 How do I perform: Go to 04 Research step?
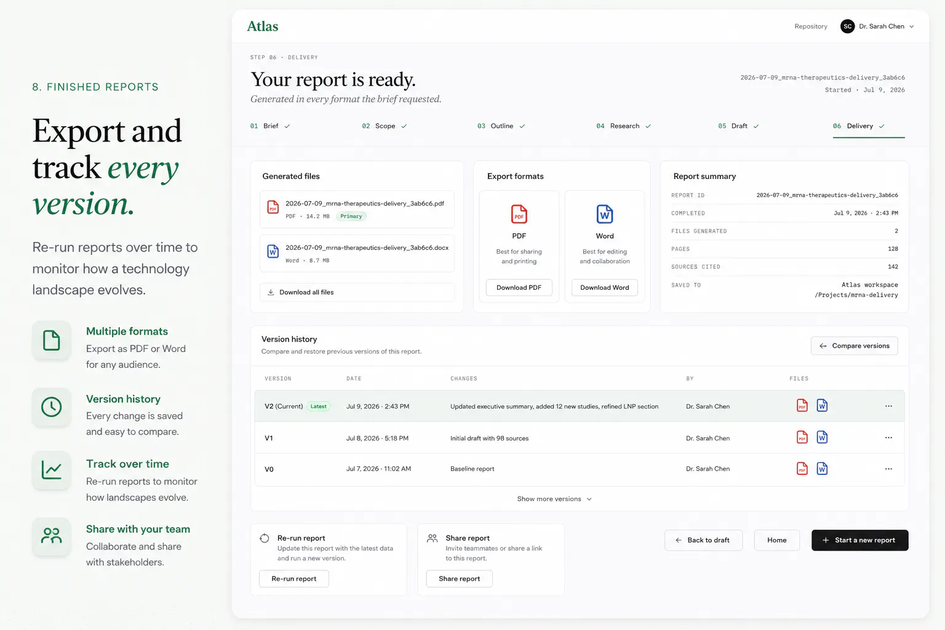(624, 126)
